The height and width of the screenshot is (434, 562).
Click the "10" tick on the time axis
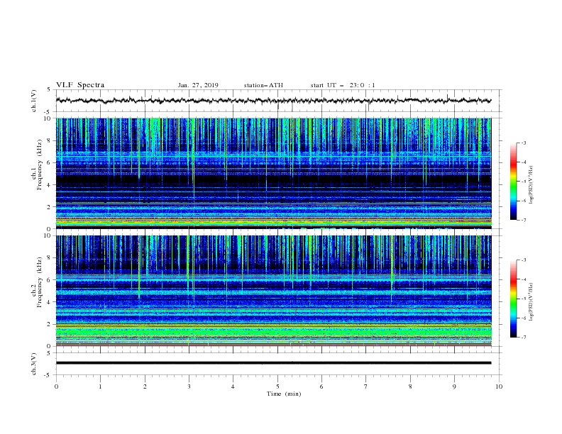(x=499, y=386)
